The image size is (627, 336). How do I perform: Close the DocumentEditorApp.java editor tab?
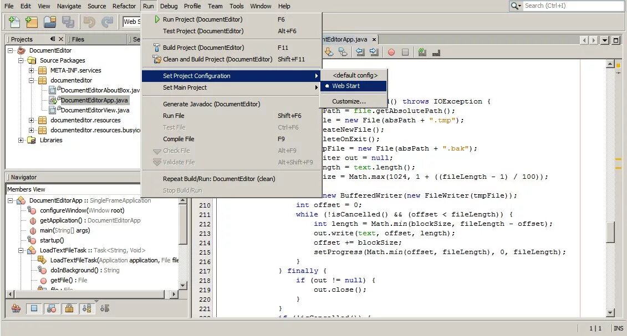(x=374, y=39)
